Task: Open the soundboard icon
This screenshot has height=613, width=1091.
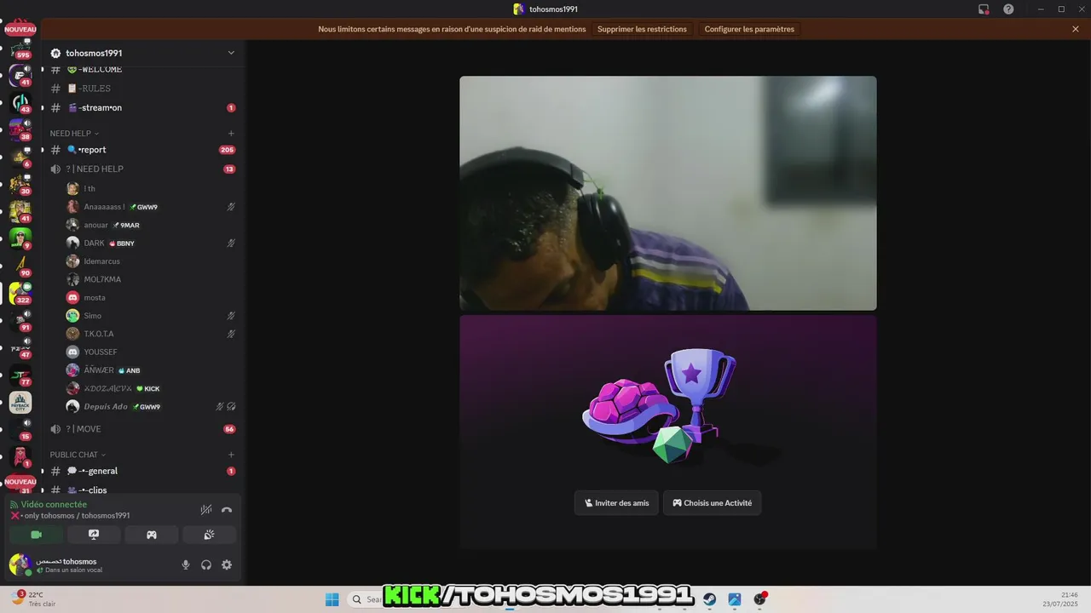Action: (209, 535)
